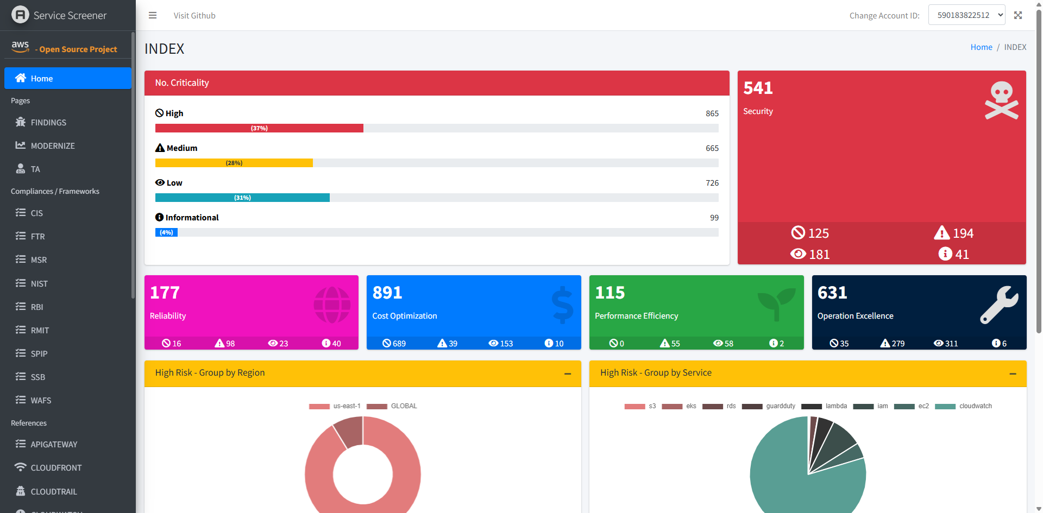This screenshot has height=513, width=1043.
Task: Click the dollar sign icon on Cost Optimization
Action: point(562,305)
